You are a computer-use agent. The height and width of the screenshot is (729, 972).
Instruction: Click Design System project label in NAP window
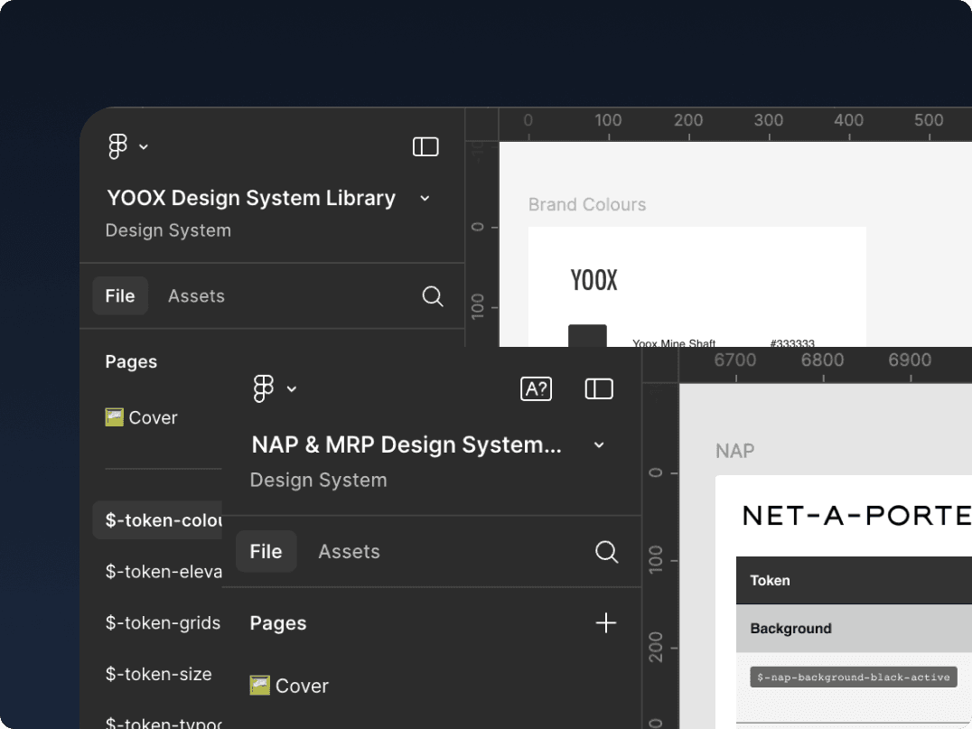pyautogui.click(x=319, y=481)
